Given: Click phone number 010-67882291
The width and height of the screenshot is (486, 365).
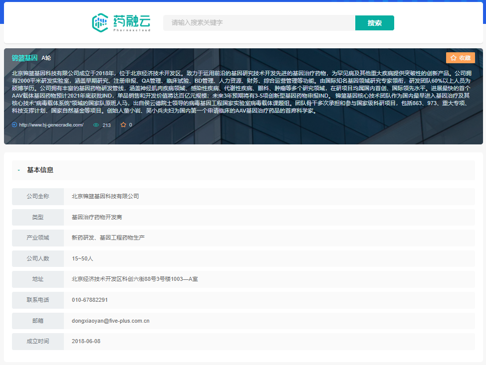Looking at the screenshot, I should tap(90, 300).
